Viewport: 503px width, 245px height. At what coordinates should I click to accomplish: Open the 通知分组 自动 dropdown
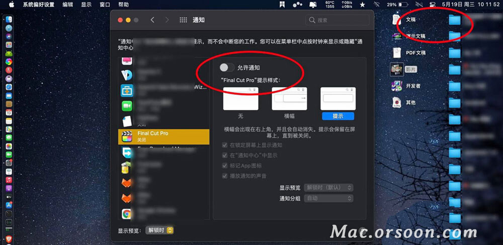[329, 198]
